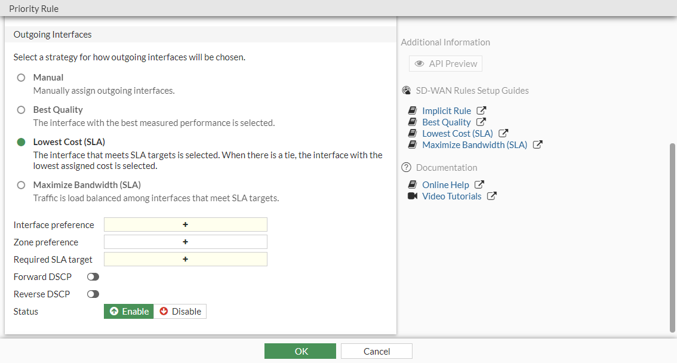Viewport: 677px width, 363px height.
Task: Click external link icon beside Video Tutorials
Action: coord(491,196)
